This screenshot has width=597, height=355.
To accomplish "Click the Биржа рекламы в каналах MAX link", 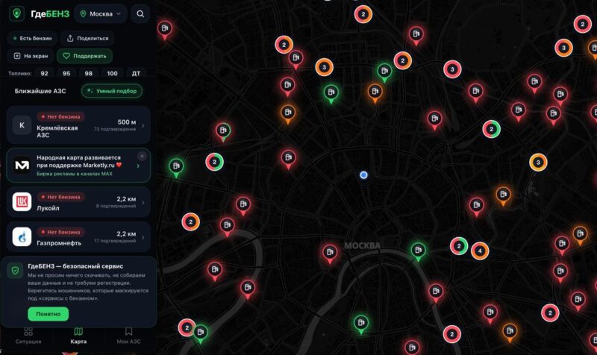I will click(x=74, y=174).
